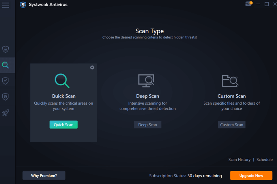This screenshot has width=277, height=184.
Task: Launch the Custom Scan button
Action: [x=232, y=125]
